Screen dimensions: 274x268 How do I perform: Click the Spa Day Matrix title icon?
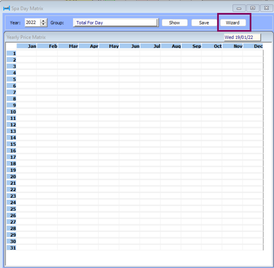coord(6,8)
